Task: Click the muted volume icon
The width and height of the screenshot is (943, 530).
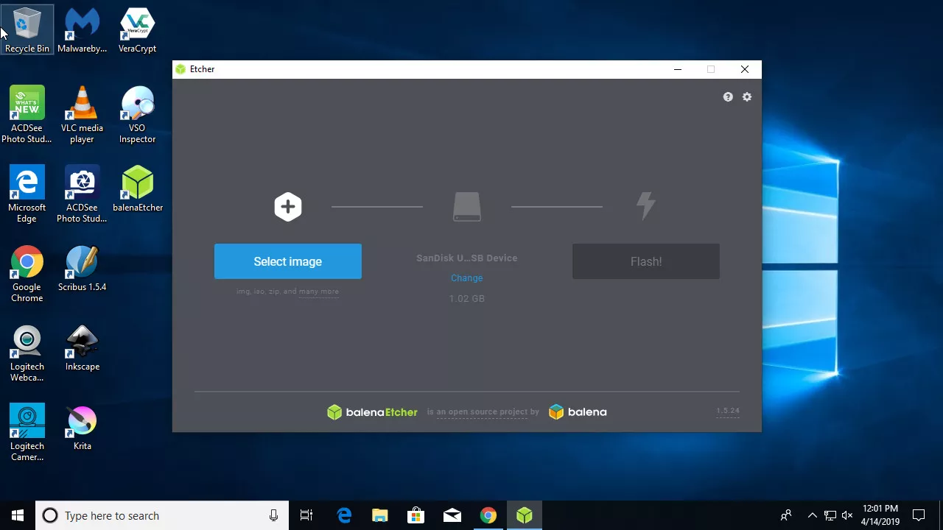Action: coord(847,515)
